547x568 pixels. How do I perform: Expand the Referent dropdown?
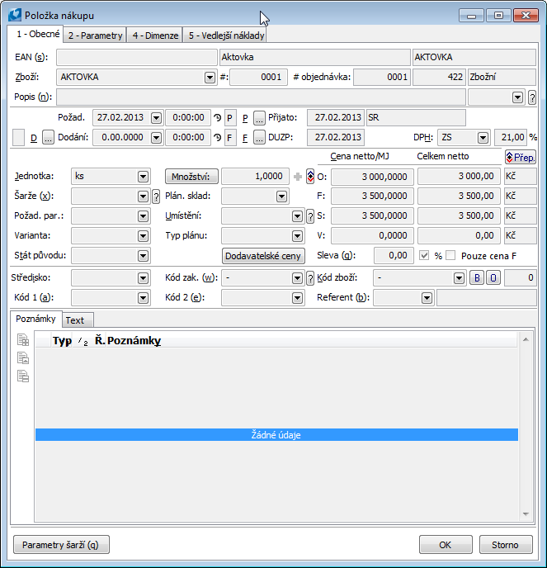(x=427, y=298)
